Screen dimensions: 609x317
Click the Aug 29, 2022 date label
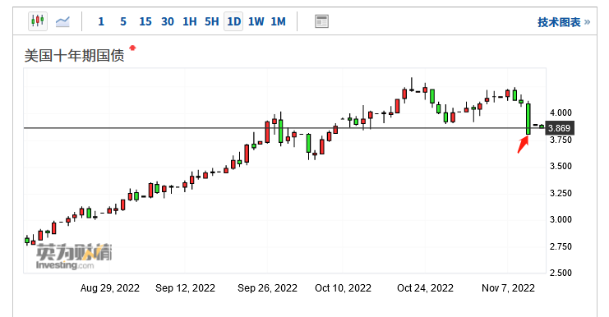[x=110, y=288]
